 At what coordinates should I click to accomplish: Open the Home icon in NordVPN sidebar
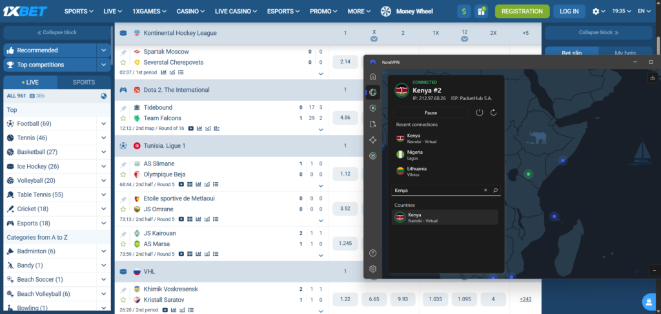372,77
